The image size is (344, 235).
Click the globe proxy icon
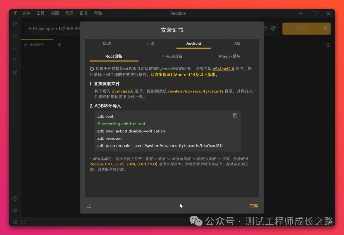[x=265, y=29]
